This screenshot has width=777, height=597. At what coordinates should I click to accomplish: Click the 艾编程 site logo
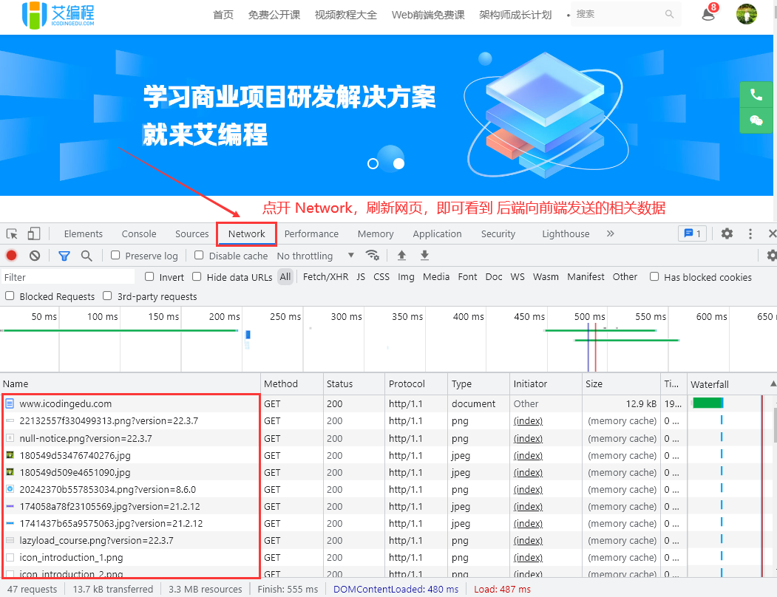coord(58,15)
